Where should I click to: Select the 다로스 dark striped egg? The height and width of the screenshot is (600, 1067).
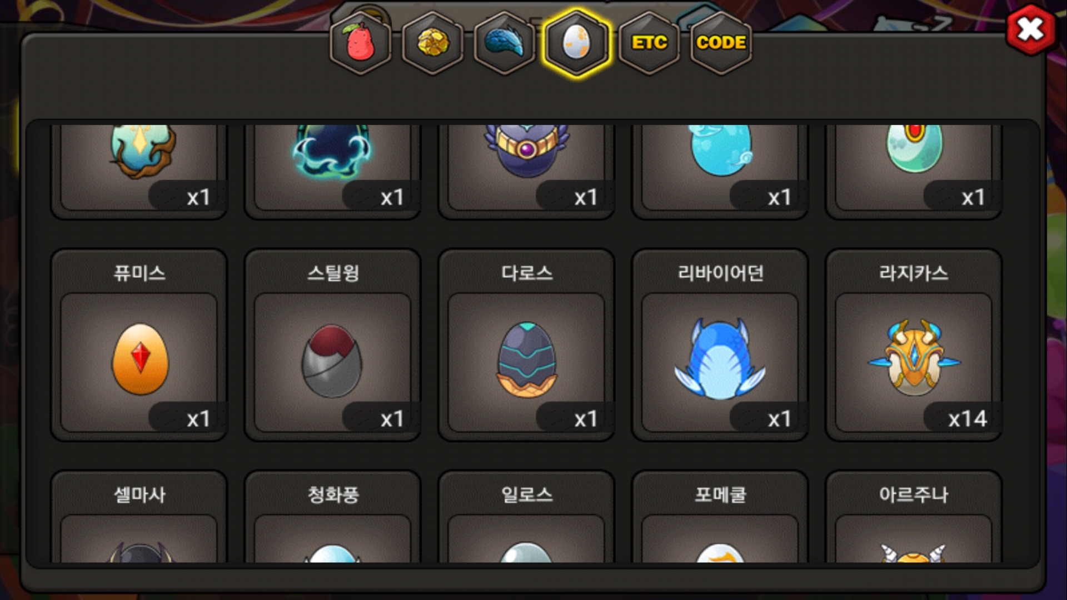(526, 345)
